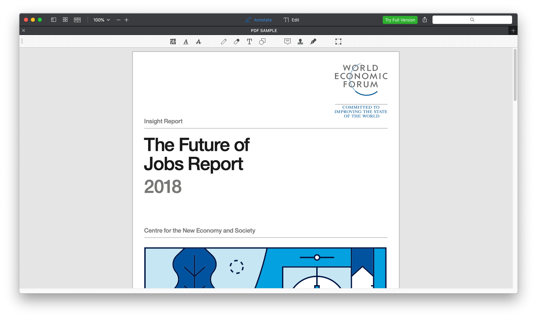Toggle the sidebar panel
This screenshot has width=537, height=319.
[53, 20]
